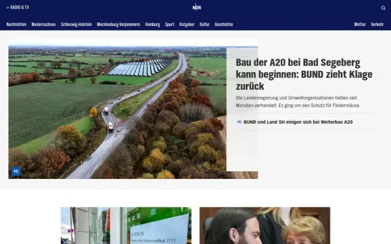
Task: Go to Niedersachsen section
Action: [44, 25]
